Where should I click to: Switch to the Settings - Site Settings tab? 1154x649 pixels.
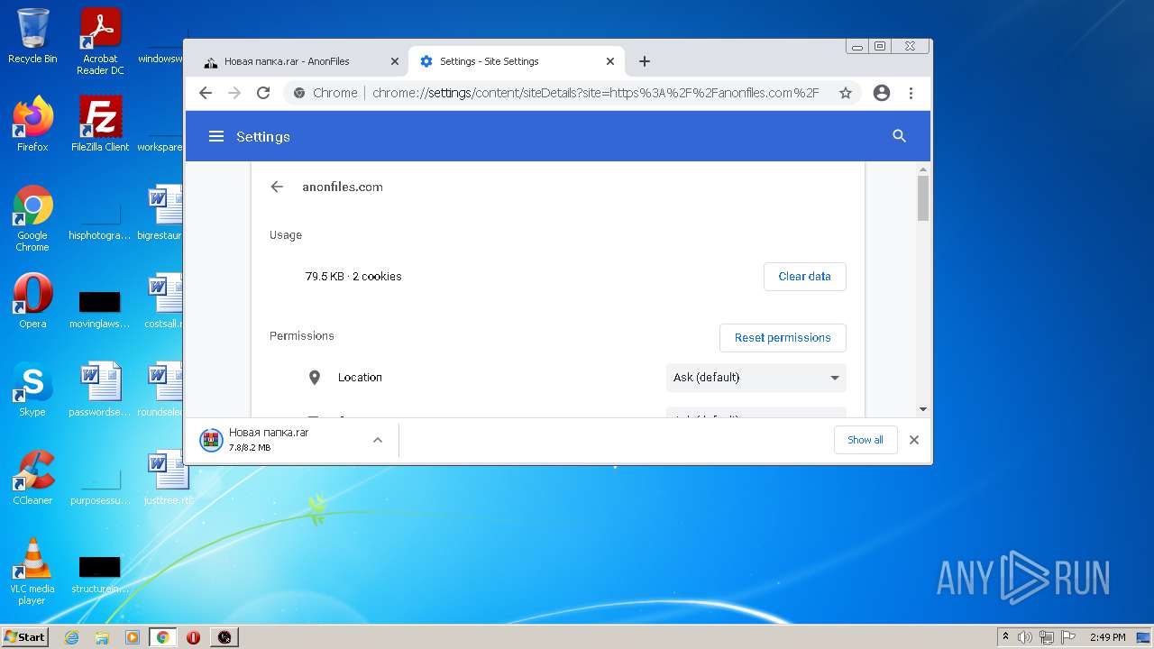click(517, 61)
